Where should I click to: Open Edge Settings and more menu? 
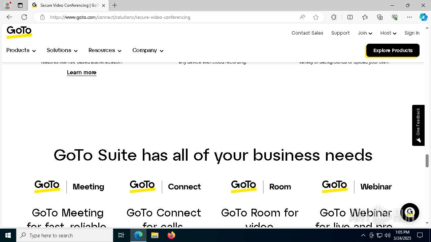(409, 17)
